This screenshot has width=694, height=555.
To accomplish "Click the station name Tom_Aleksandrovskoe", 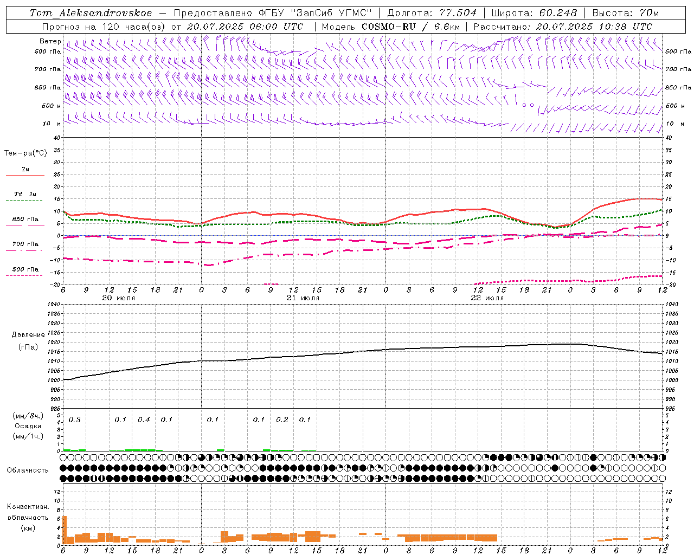I will [91, 13].
